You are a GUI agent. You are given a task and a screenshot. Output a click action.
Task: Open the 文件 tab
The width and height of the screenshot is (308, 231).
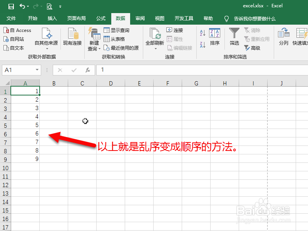[x=11, y=18]
